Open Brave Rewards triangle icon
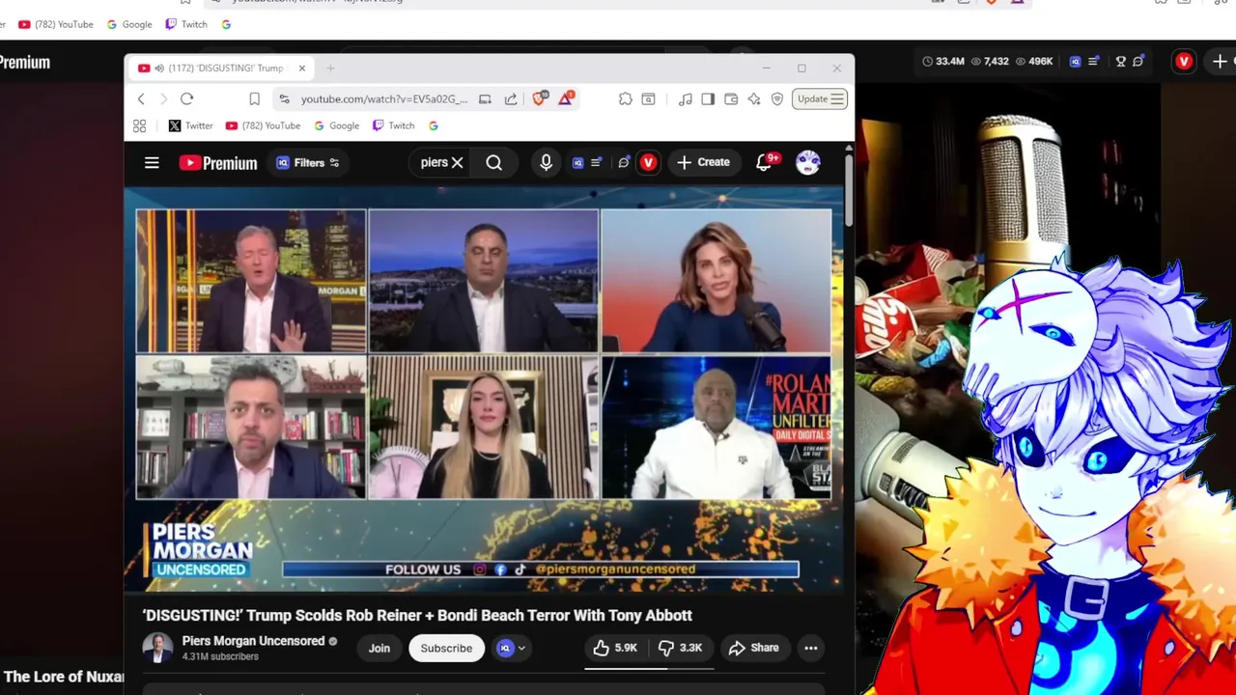 click(x=566, y=97)
